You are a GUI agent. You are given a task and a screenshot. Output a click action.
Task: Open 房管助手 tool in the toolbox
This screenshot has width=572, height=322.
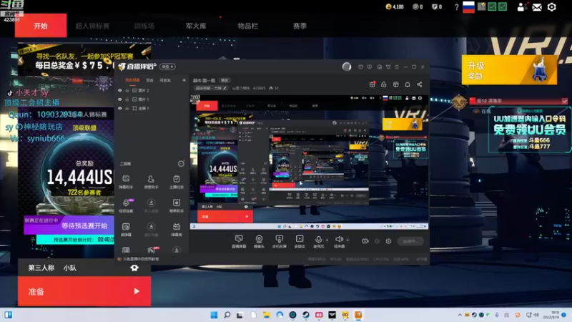(151, 182)
